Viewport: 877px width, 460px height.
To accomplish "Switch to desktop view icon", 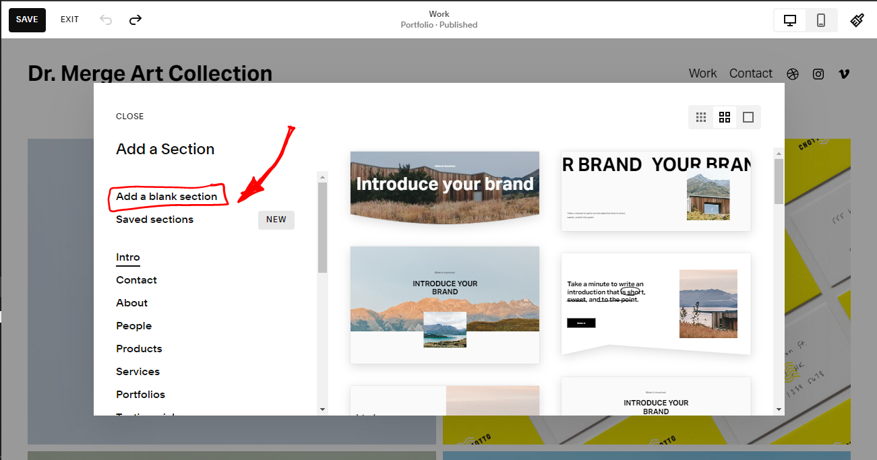I will pos(790,20).
